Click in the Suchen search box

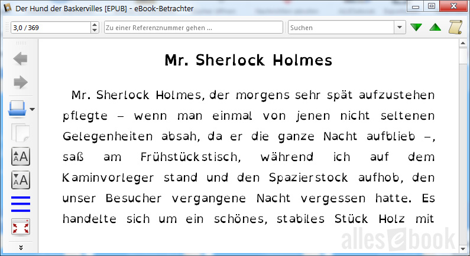(x=341, y=28)
